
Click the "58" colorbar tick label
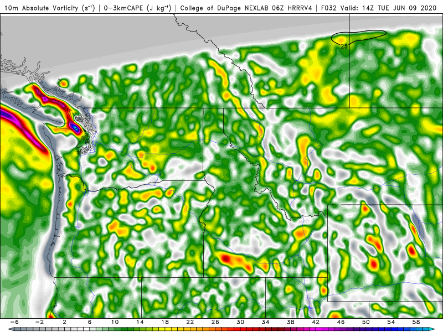(x=416, y=322)
